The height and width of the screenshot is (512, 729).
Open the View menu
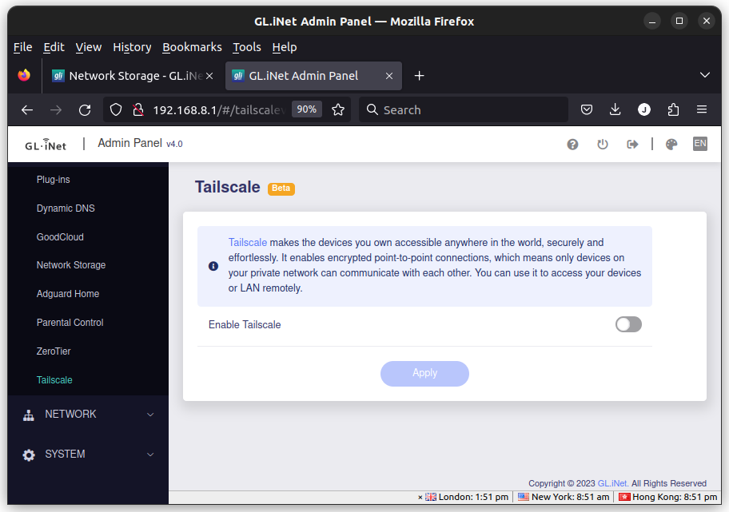[89, 47]
